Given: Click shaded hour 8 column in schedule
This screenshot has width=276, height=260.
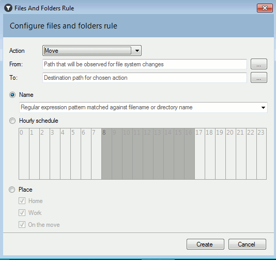Looking at the screenshot, I should (106, 154).
